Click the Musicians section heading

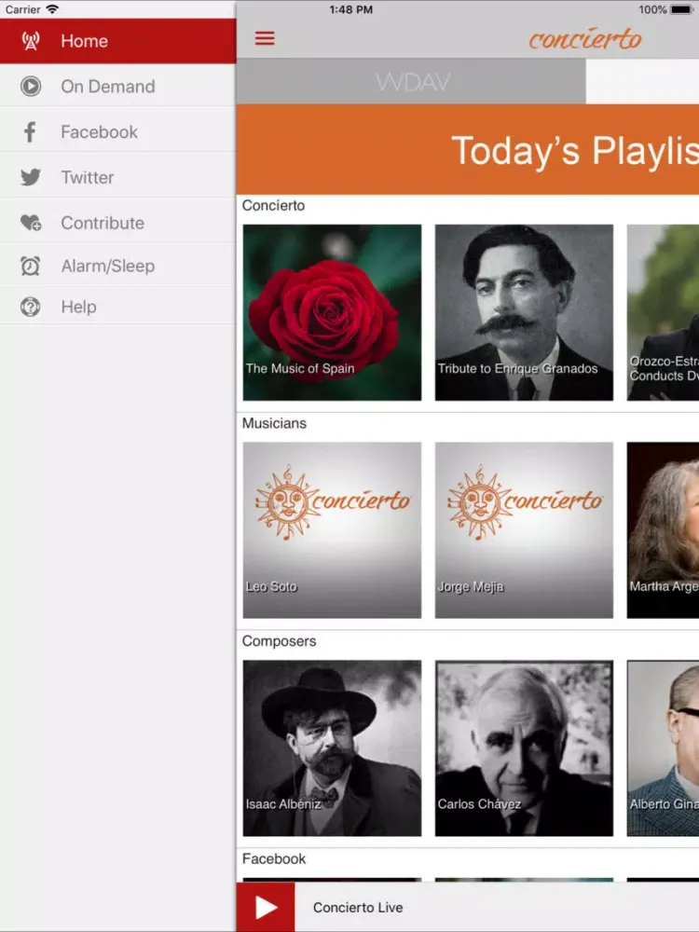point(274,423)
